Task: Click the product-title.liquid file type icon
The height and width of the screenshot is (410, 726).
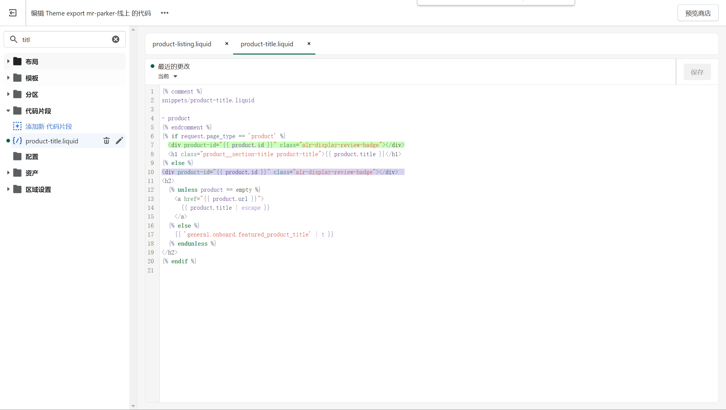Action: pos(17,141)
